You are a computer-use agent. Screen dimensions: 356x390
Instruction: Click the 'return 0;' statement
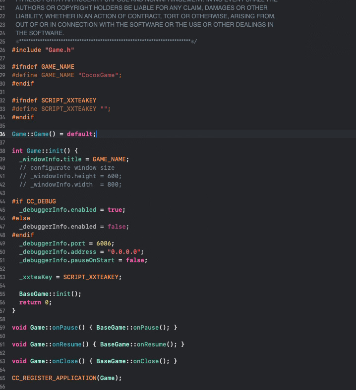pos(35,302)
